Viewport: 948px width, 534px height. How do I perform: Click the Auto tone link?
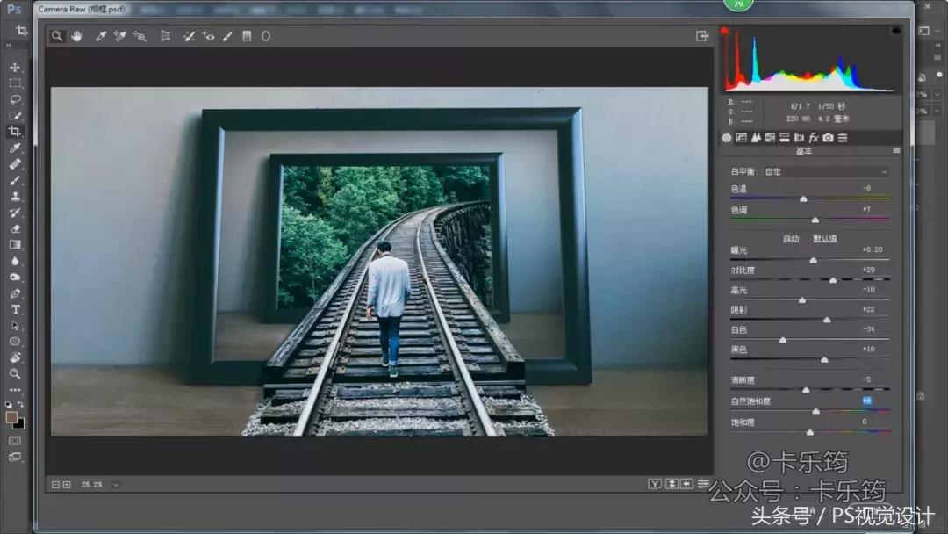[x=791, y=238]
